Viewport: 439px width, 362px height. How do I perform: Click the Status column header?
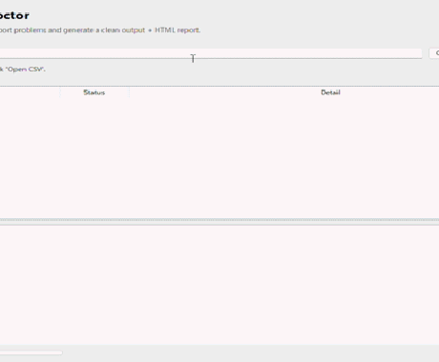pos(94,92)
